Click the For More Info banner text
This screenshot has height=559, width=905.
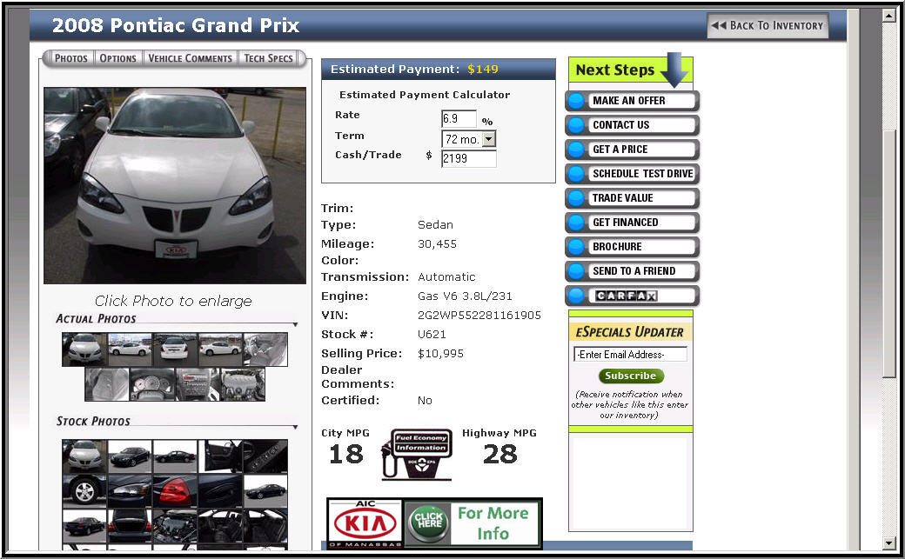(493, 522)
